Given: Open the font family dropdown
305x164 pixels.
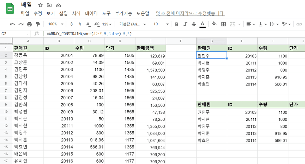Looking at the screenshot, I should tap(132, 24).
